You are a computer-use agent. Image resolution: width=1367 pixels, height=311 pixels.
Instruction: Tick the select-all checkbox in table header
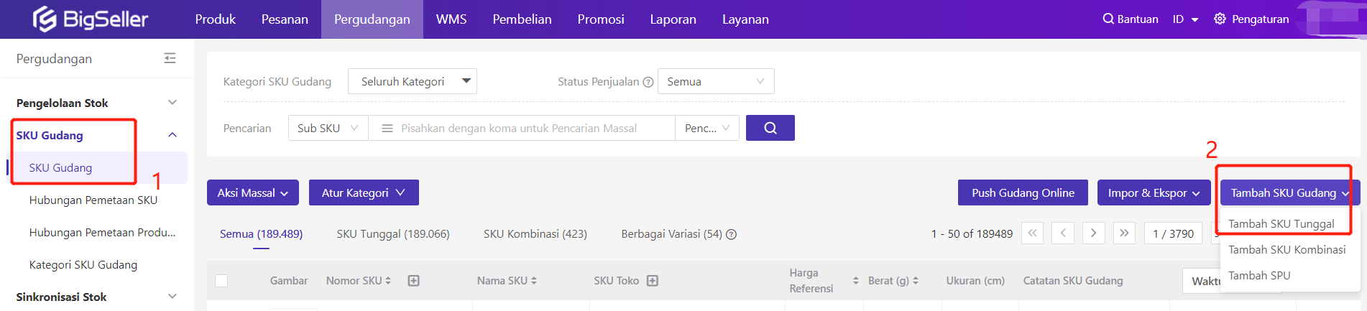(221, 281)
